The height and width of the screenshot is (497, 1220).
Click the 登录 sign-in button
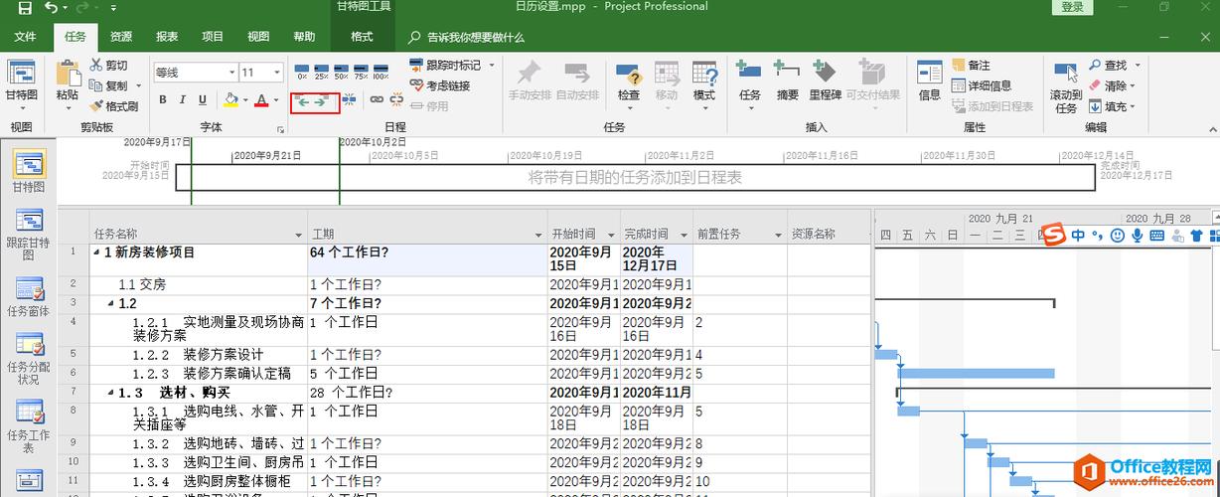(1072, 8)
